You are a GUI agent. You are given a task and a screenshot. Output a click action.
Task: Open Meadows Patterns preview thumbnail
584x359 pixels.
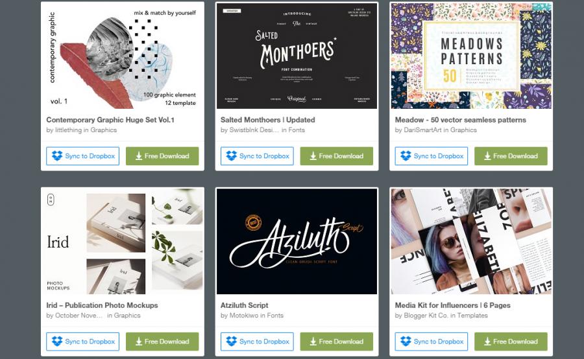tap(471, 56)
